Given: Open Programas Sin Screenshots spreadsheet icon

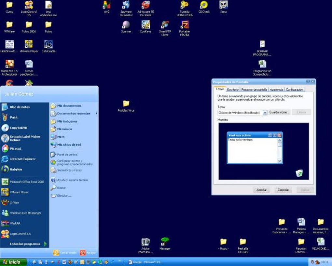Looking at the screenshot, I should coord(262,68).
